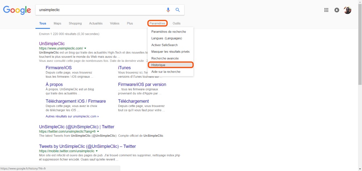Expand the Plus menu
362x171 pixels.
pos(130,23)
